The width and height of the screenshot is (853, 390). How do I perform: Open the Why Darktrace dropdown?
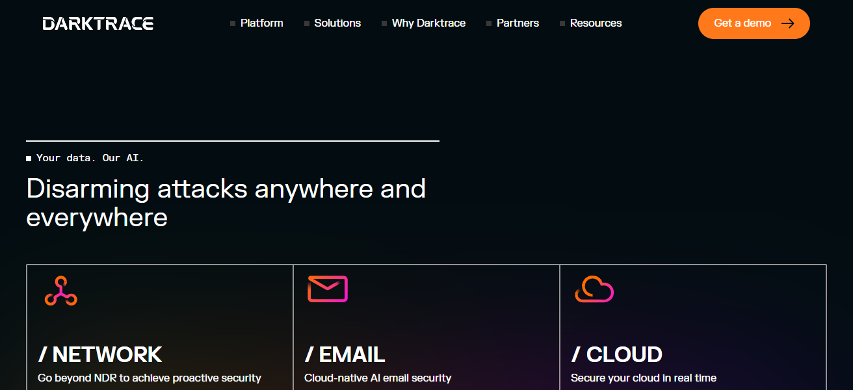pyautogui.click(x=428, y=23)
